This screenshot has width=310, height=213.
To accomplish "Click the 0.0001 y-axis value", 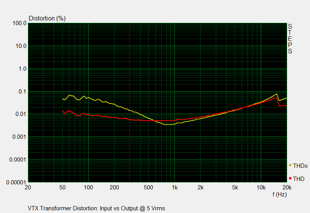I will coord(18,160).
